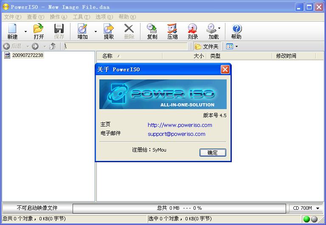Click the up one level icon
Screen dimensions: 326x225
click(53, 46)
